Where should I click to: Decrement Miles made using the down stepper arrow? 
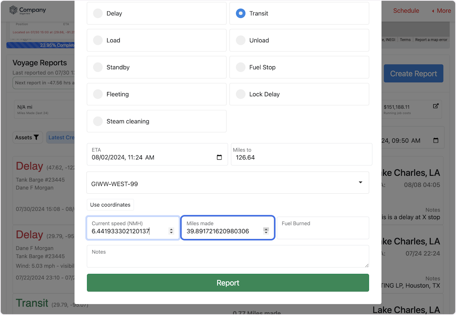266,232
